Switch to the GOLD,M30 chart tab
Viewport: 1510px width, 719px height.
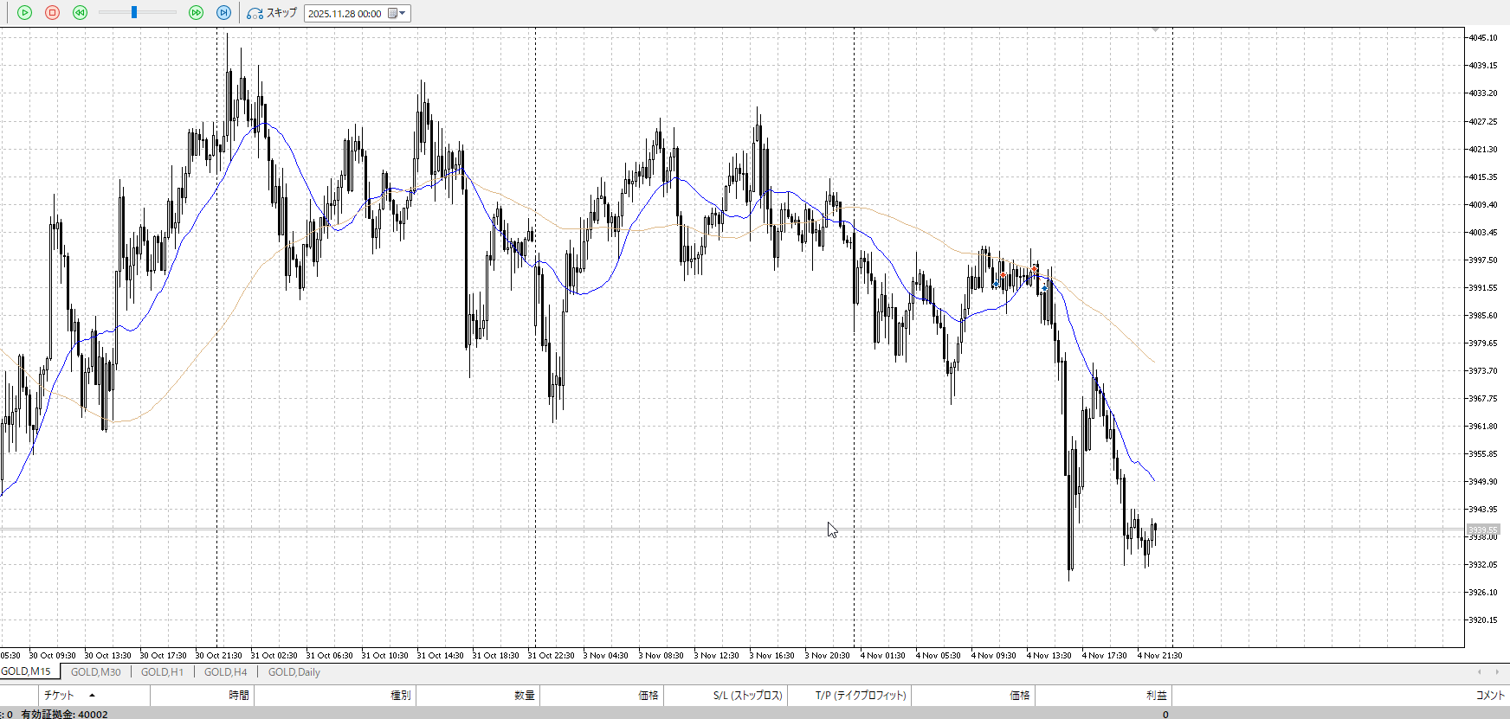[x=95, y=672]
